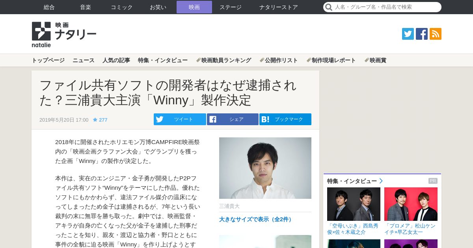Click the Natalie logo

click(64, 35)
